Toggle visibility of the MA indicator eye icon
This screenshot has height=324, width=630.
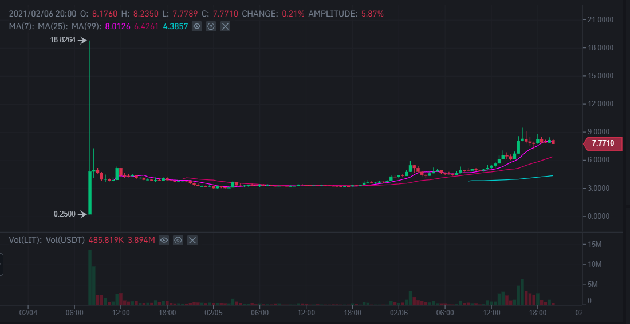[x=196, y=27]
